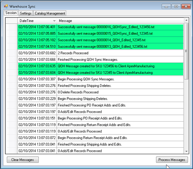Close the Warehouse Sync window
This screenshot has width=193, height=169.
coord(186,6)
